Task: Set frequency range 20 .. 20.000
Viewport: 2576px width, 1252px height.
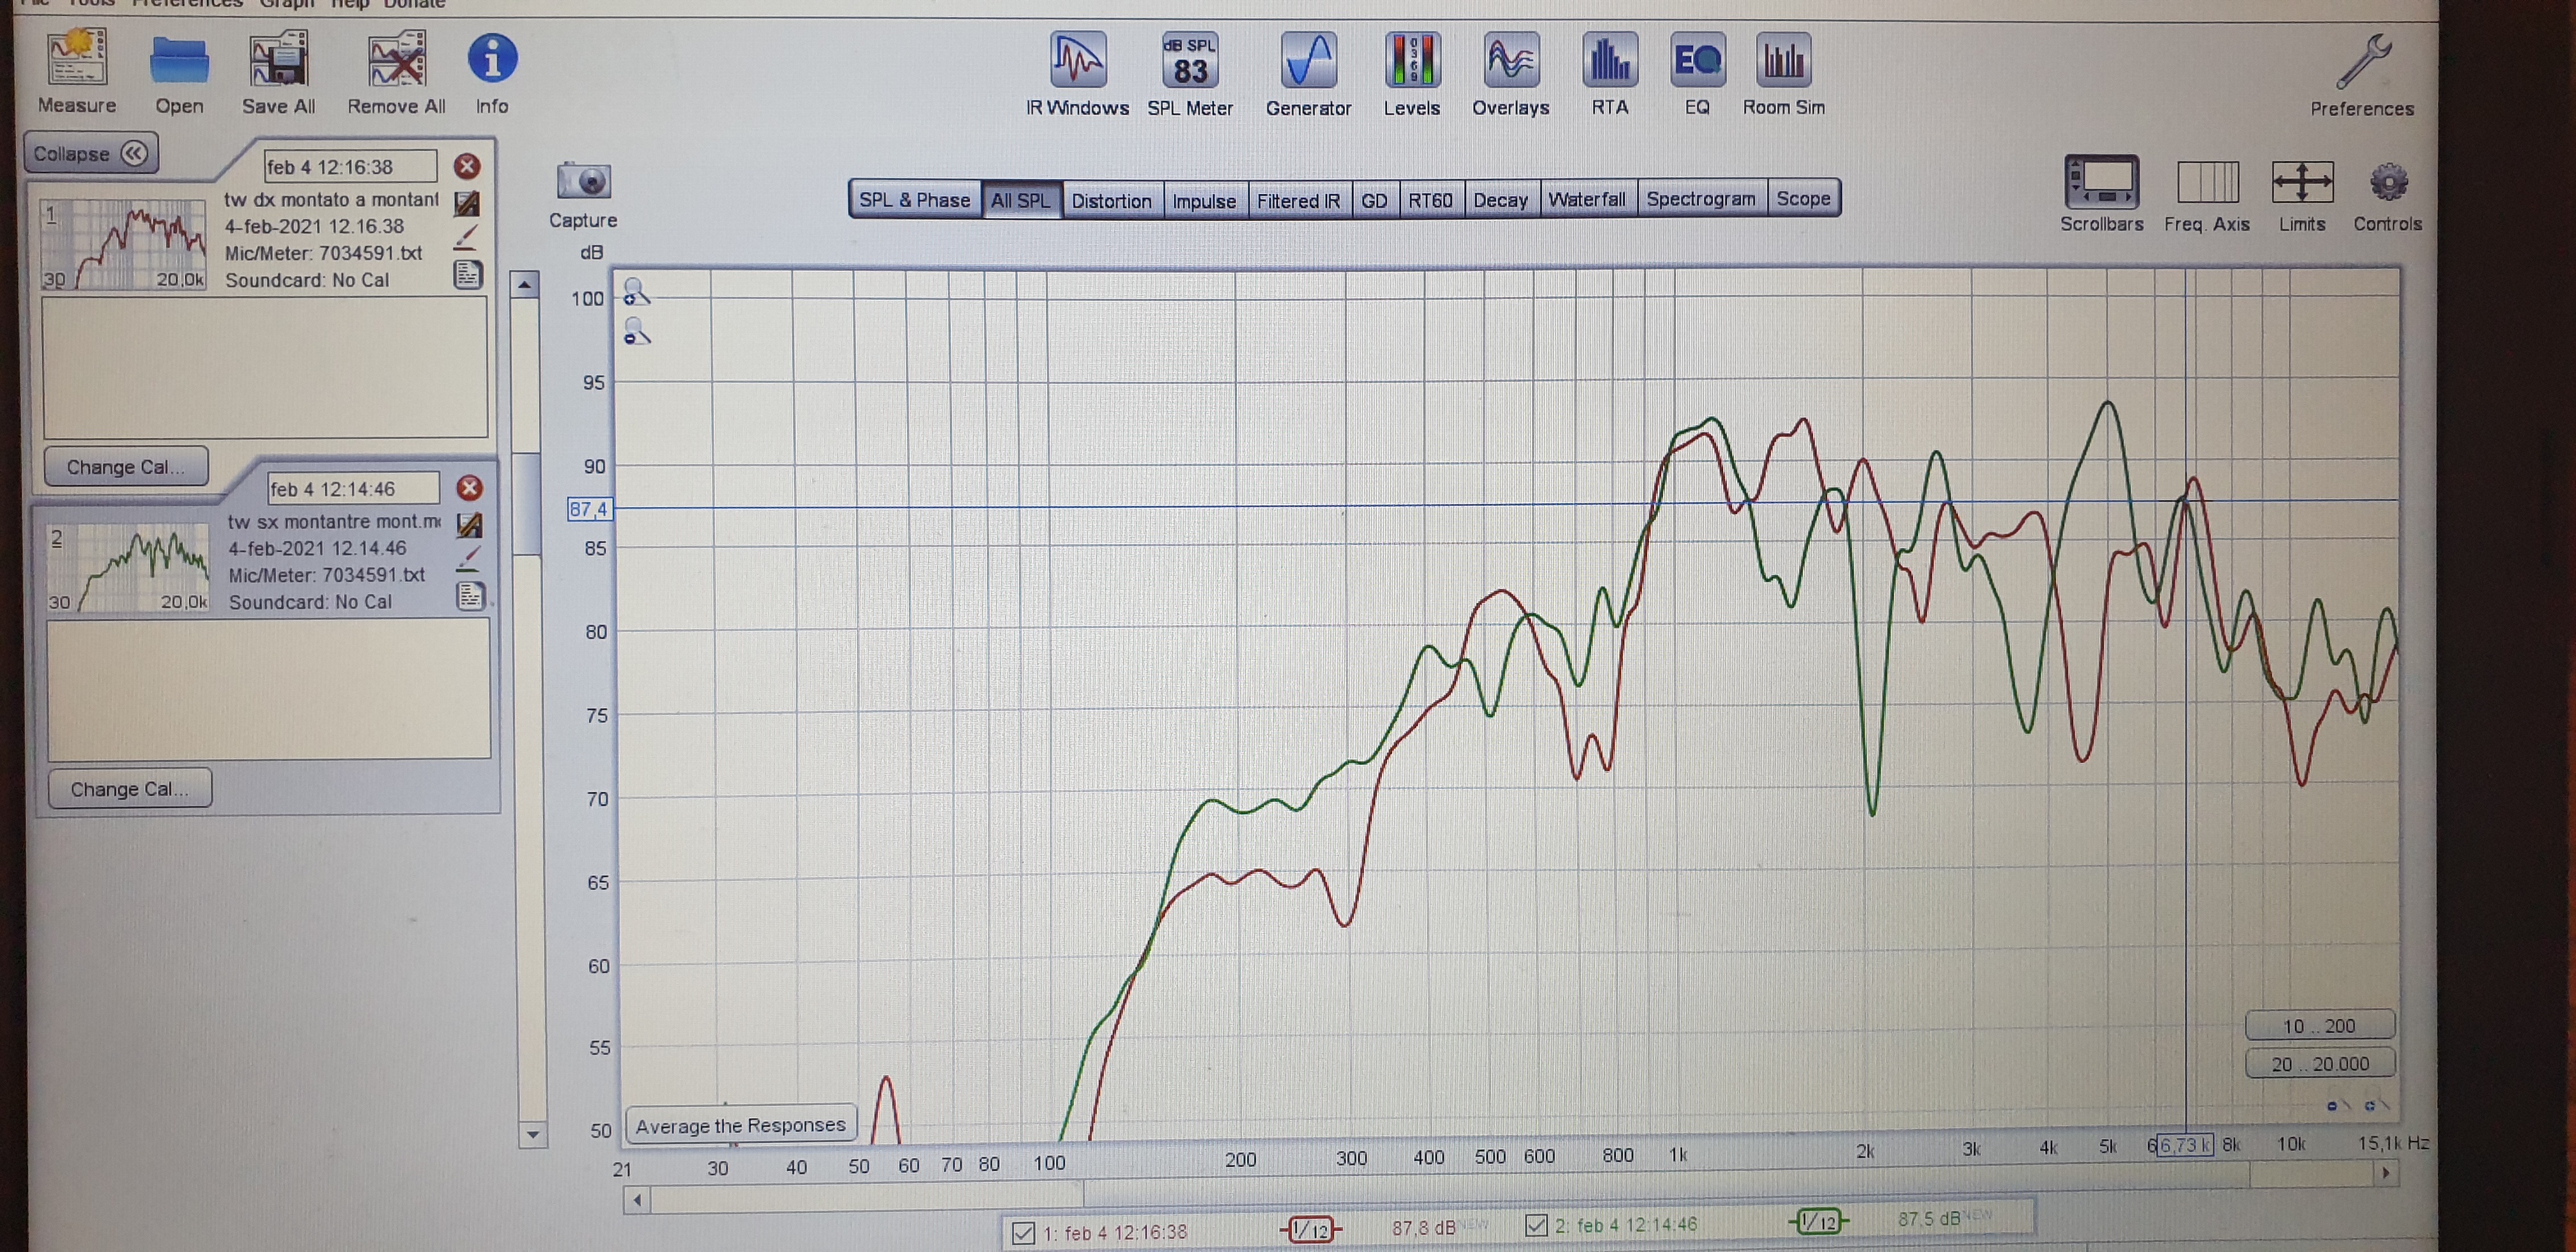Action: pyautogui.click(x=2319, y=1064)
